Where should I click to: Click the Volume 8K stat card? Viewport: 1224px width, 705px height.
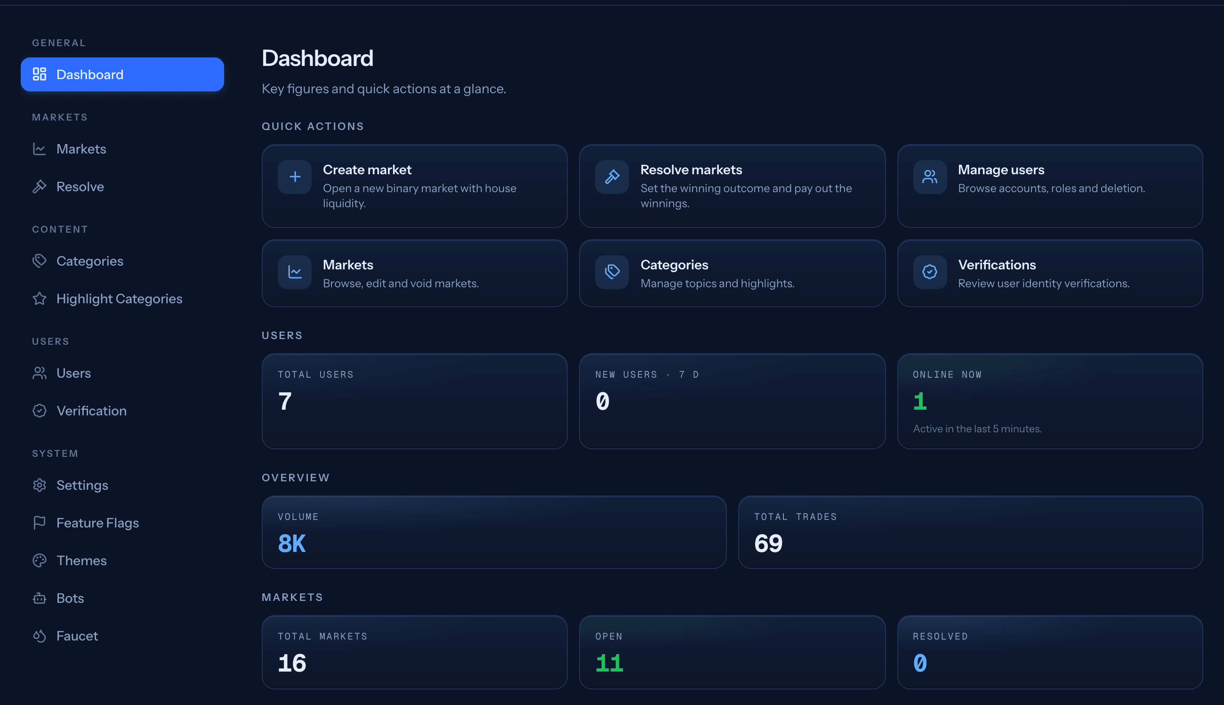point(494,532)
